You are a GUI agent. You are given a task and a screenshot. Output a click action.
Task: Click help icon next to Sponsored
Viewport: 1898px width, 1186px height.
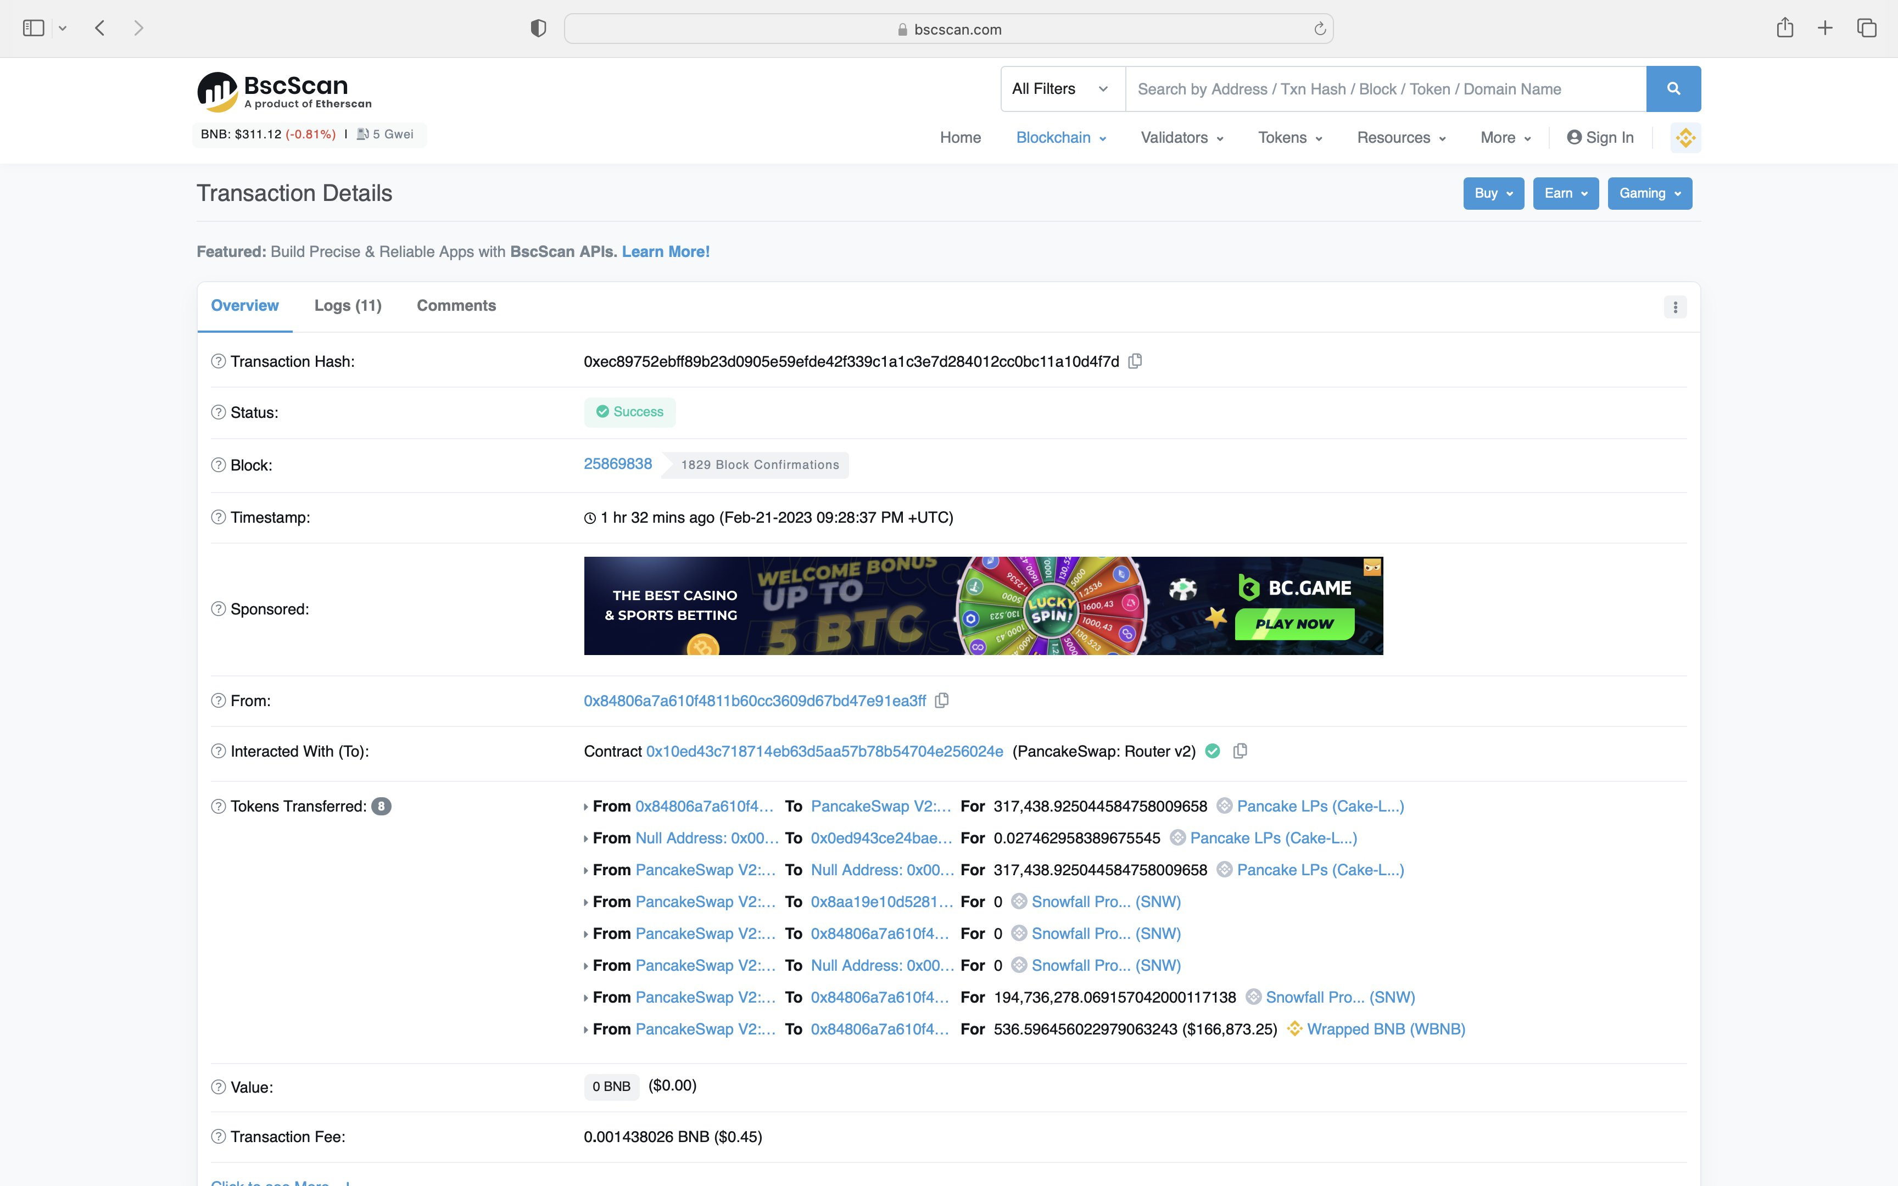point(219,609)
